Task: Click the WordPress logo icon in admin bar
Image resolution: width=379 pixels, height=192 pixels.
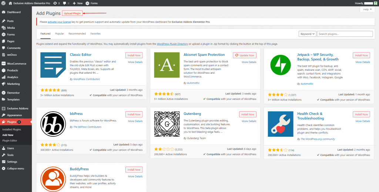Action: (3, 3)
